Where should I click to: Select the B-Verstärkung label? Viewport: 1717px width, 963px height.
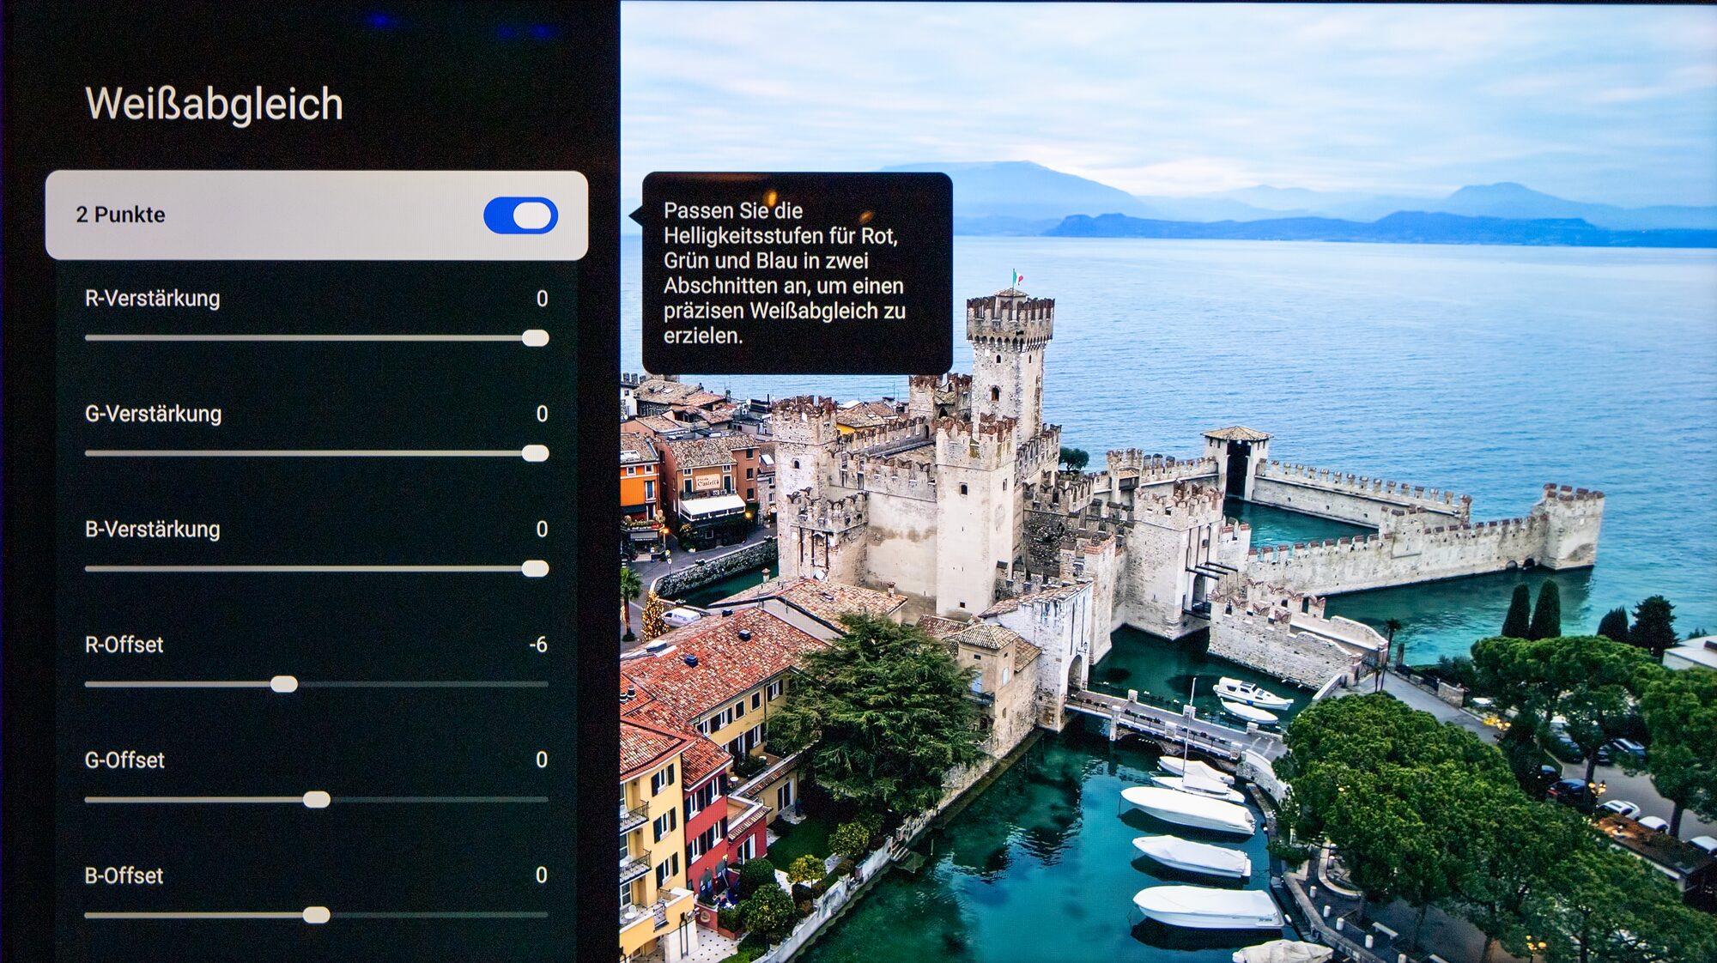152,530
